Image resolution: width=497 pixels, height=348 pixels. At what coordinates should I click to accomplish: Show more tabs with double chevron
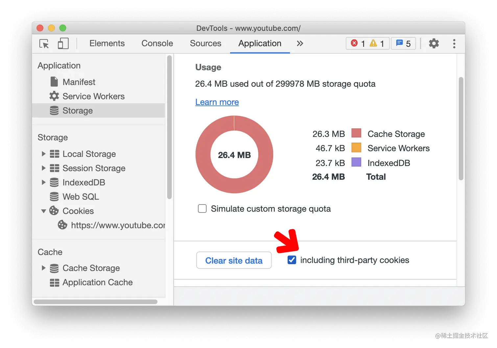(300, 43)
